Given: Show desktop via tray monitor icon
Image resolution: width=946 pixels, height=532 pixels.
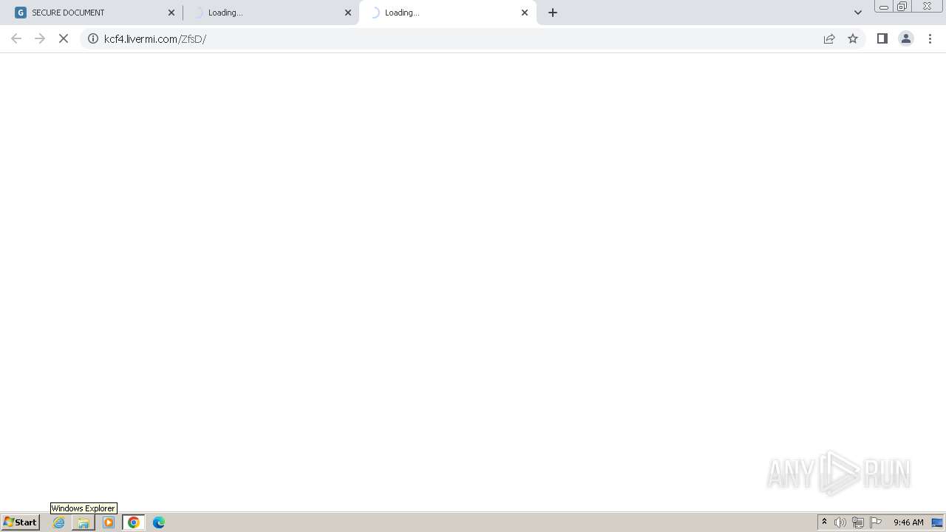Looking at the screenshot, I should point(937,522).
